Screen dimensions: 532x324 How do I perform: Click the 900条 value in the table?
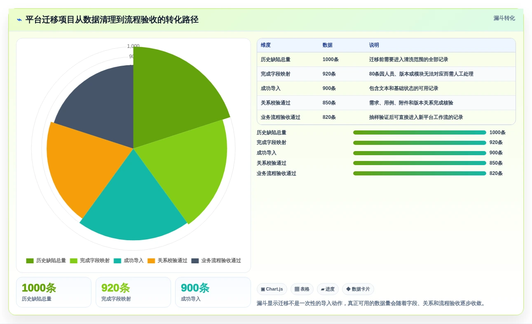pyautogui.click(x=329, y=88)
